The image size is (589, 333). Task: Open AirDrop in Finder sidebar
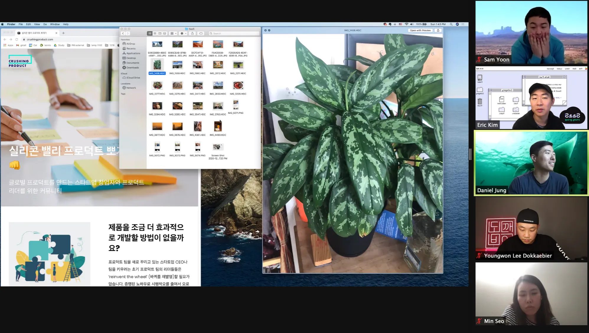pos(130,44)
